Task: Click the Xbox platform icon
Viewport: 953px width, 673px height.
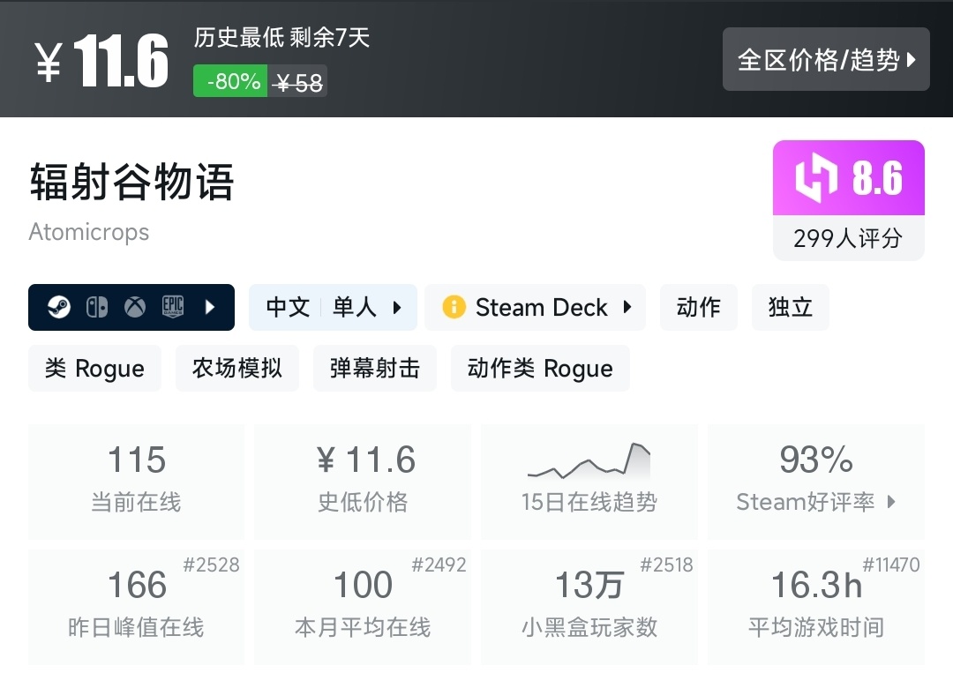Action: click(x=135, y=307)
